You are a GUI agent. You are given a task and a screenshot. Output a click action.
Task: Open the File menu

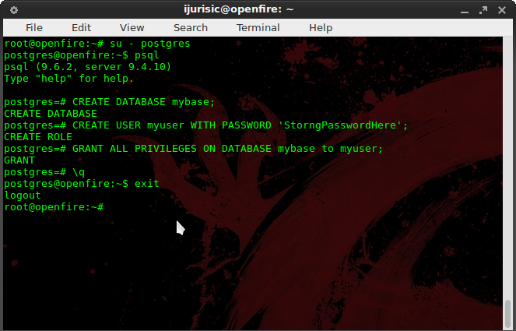pos(34,28)
